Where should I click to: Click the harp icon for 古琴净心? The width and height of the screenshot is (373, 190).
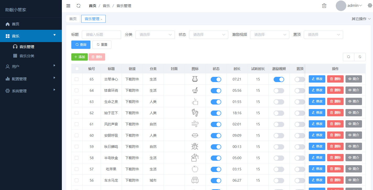(195, 79)
